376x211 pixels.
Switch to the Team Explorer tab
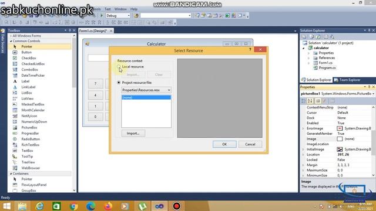coord(347,80)
